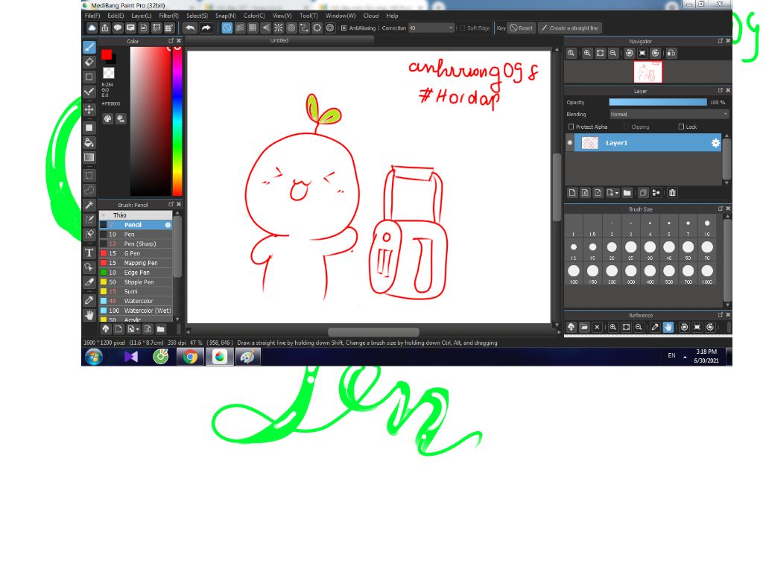Select the Text tool
The width and height of the screenshot is (763, 572).
click(x=89, y=252)
